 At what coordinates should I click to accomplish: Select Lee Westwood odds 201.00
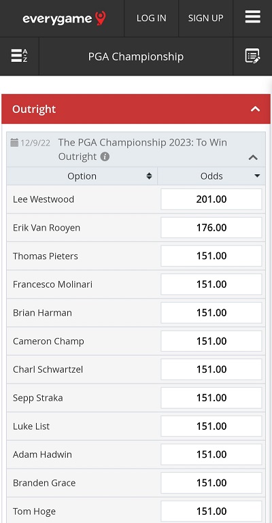pyautogui.click(x=211, y=199)
